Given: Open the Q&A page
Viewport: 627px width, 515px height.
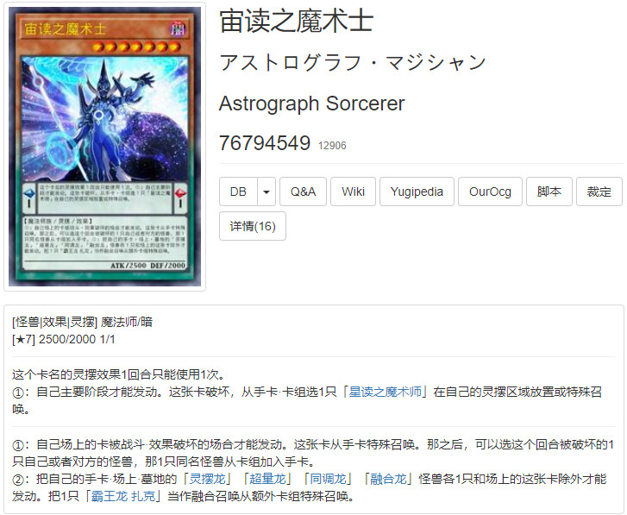Looking at the screenshot, I should [303, 192].
